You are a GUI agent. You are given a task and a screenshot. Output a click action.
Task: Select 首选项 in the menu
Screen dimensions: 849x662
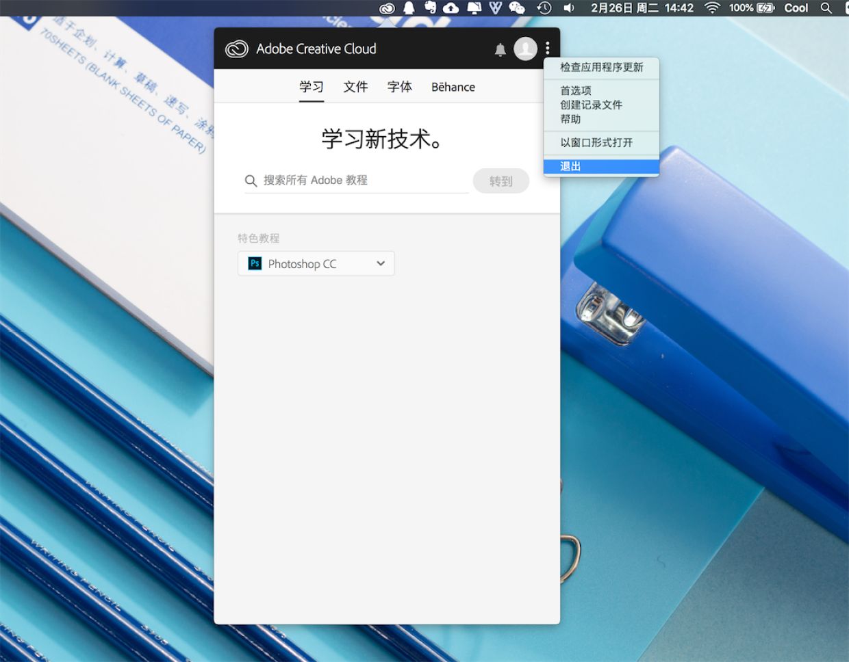(602, 90)
